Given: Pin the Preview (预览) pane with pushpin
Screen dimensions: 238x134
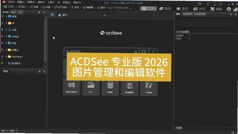Looking at the screenshot, I should (40, 72).
